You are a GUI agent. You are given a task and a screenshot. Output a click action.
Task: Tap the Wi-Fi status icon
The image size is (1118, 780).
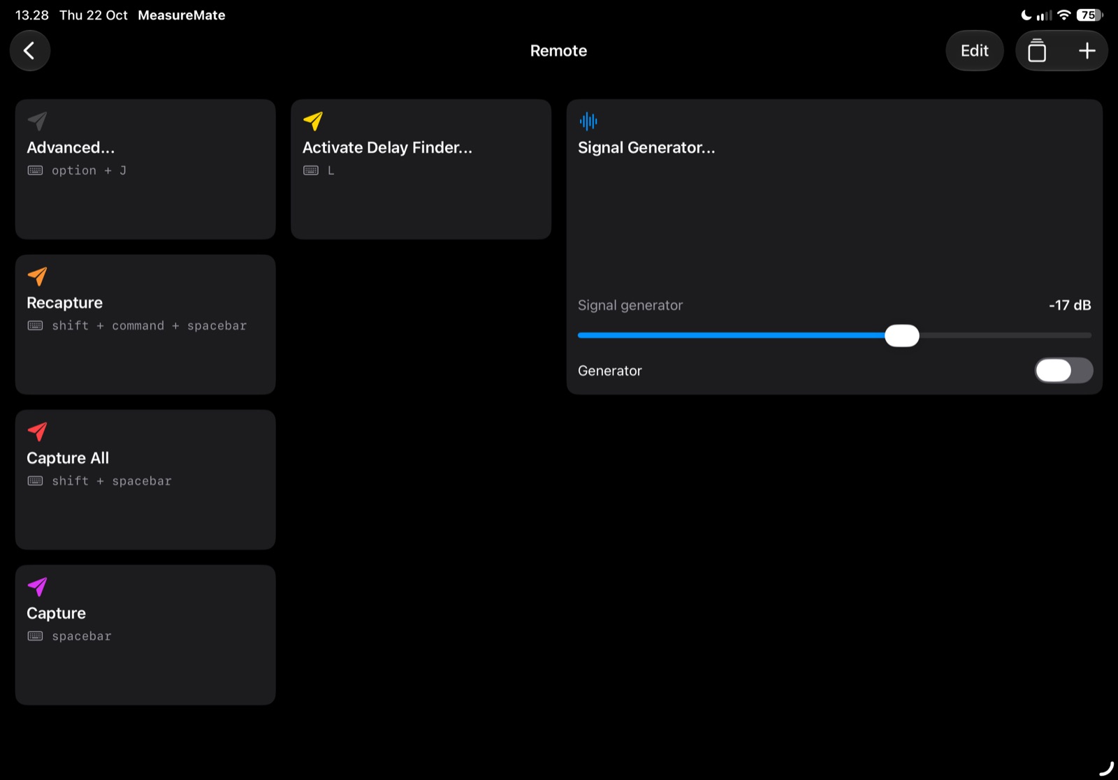pos(1063,15)
